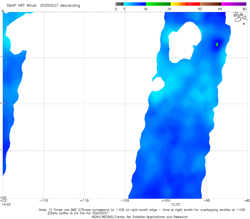
Task: Click the '64' label under the color bar
Action: click(220, 9)
